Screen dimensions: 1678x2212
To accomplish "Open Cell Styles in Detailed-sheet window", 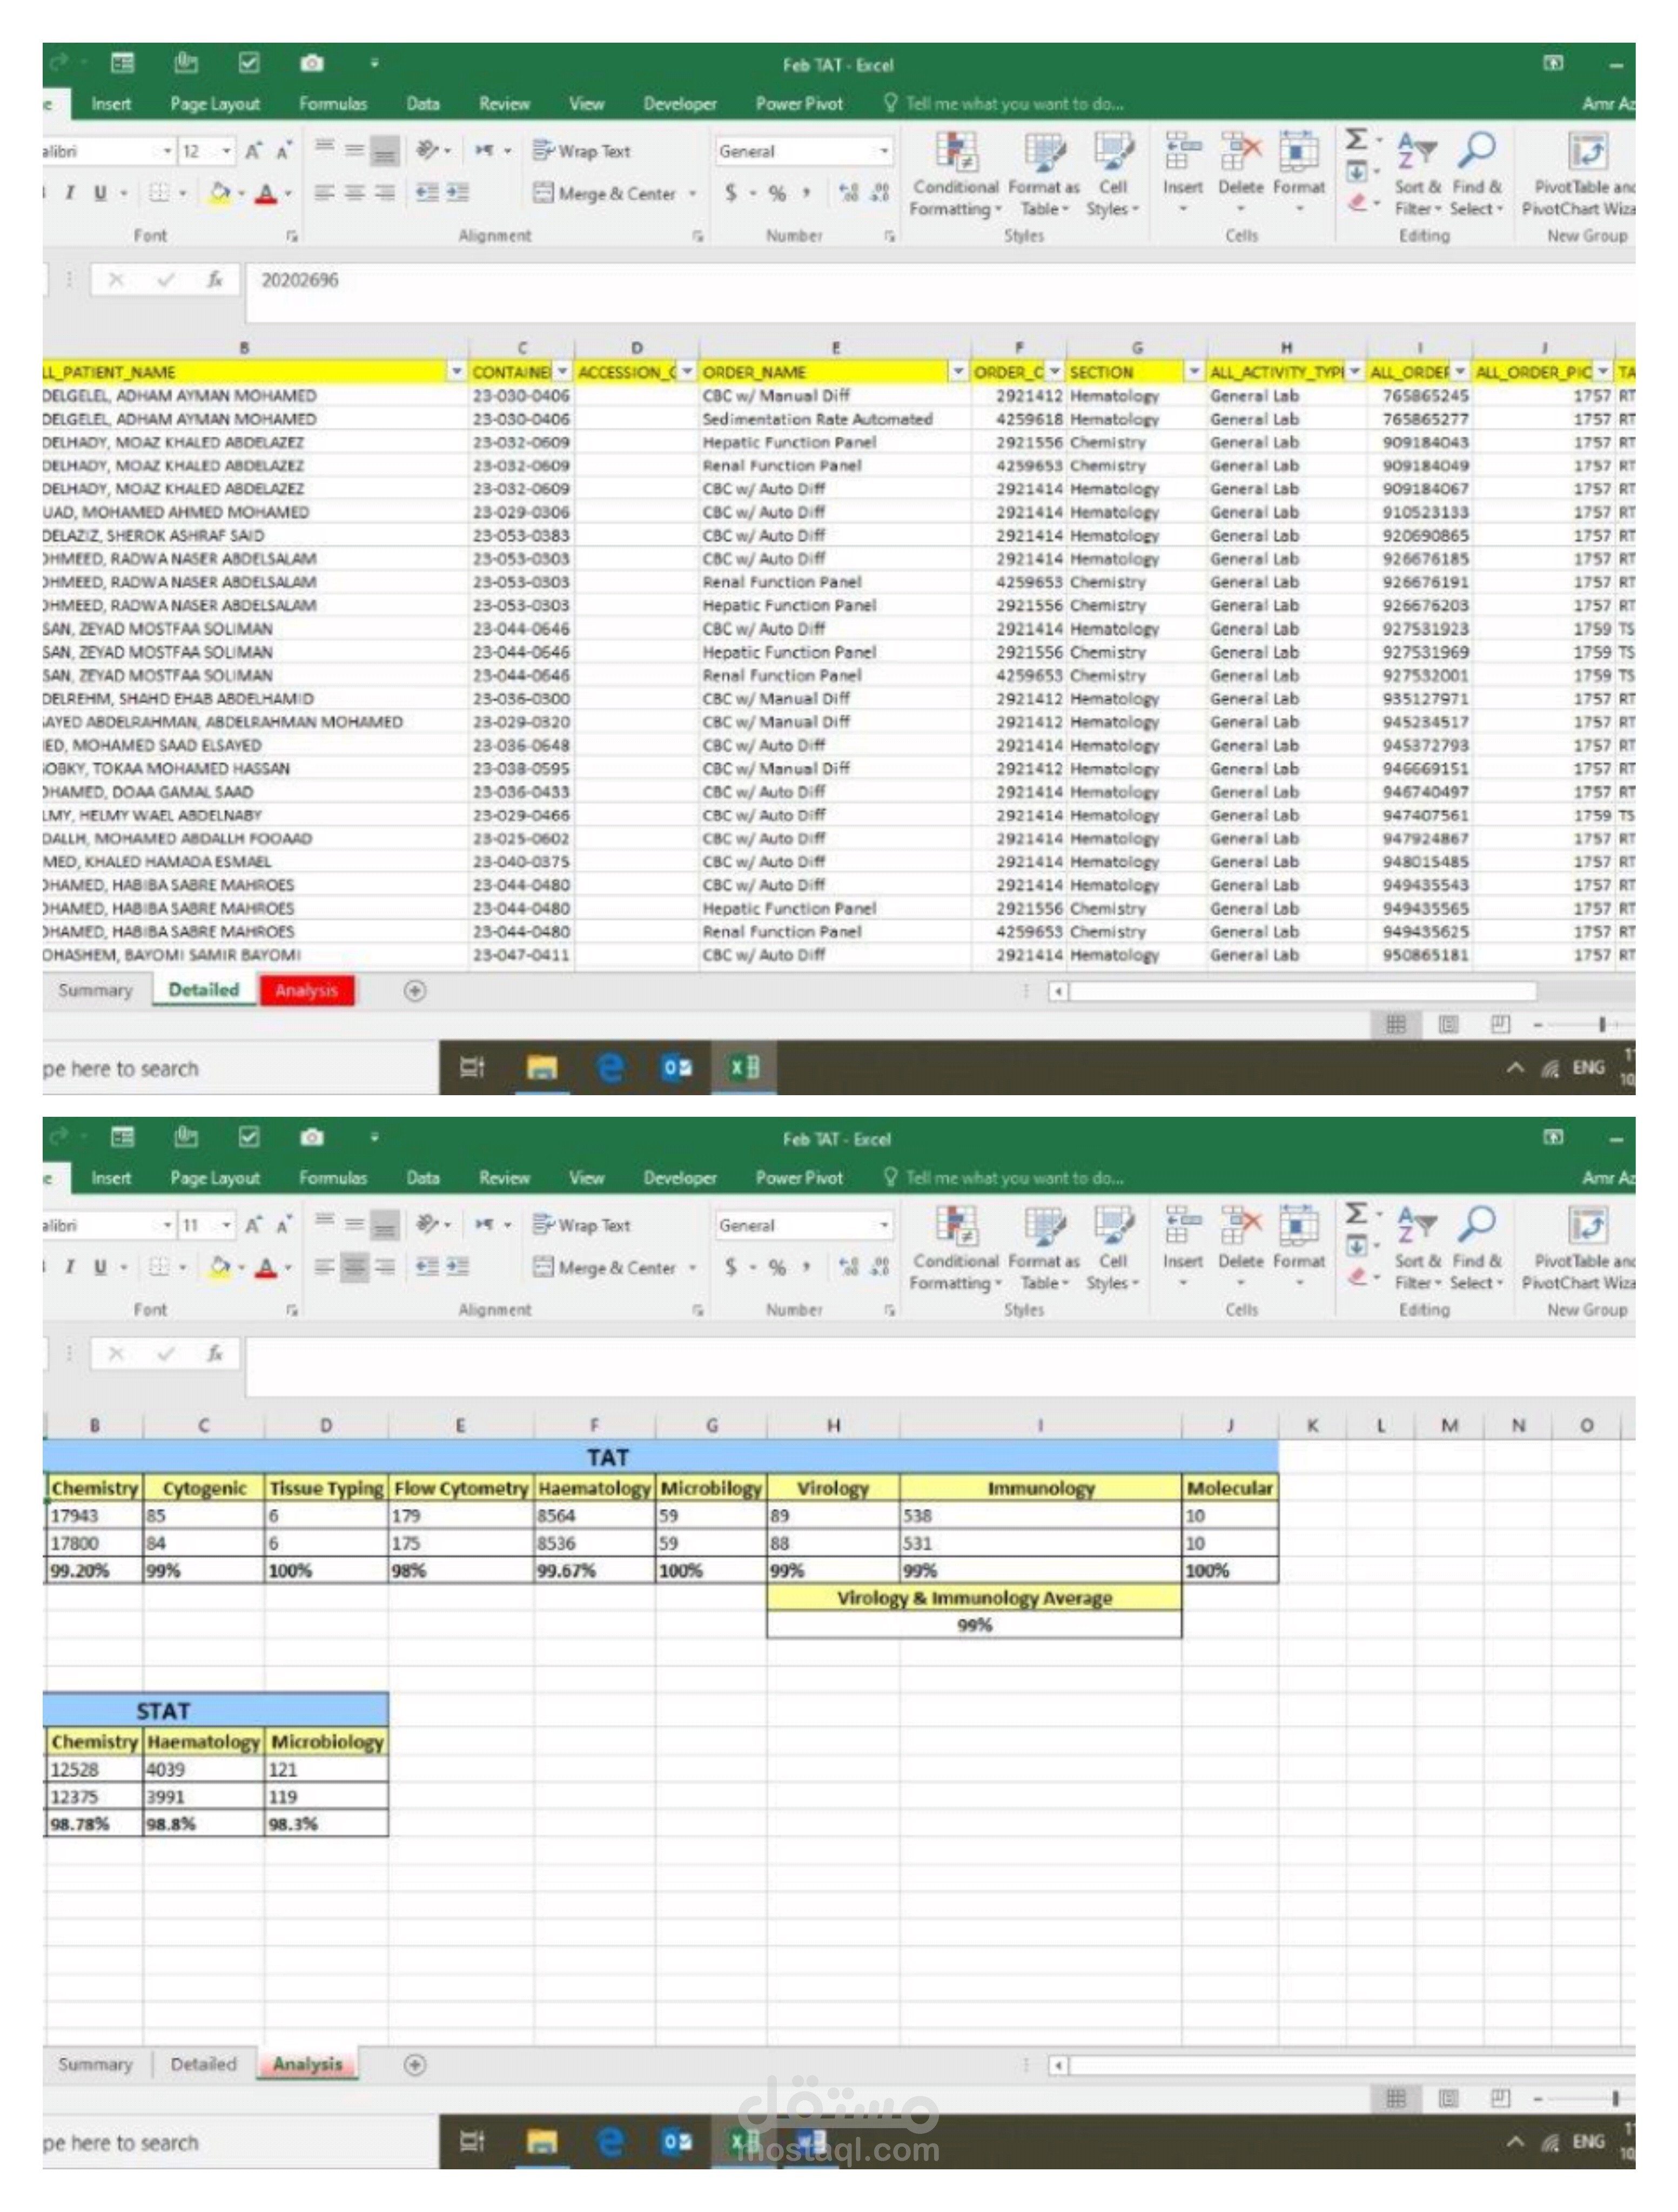I will click(1112, 175).
